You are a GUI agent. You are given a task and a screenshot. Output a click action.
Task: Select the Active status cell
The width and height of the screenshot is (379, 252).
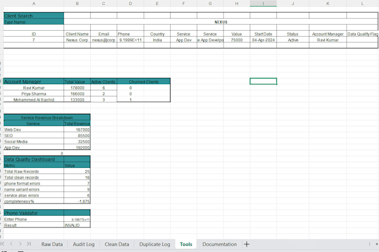click(x=293, y=40)
